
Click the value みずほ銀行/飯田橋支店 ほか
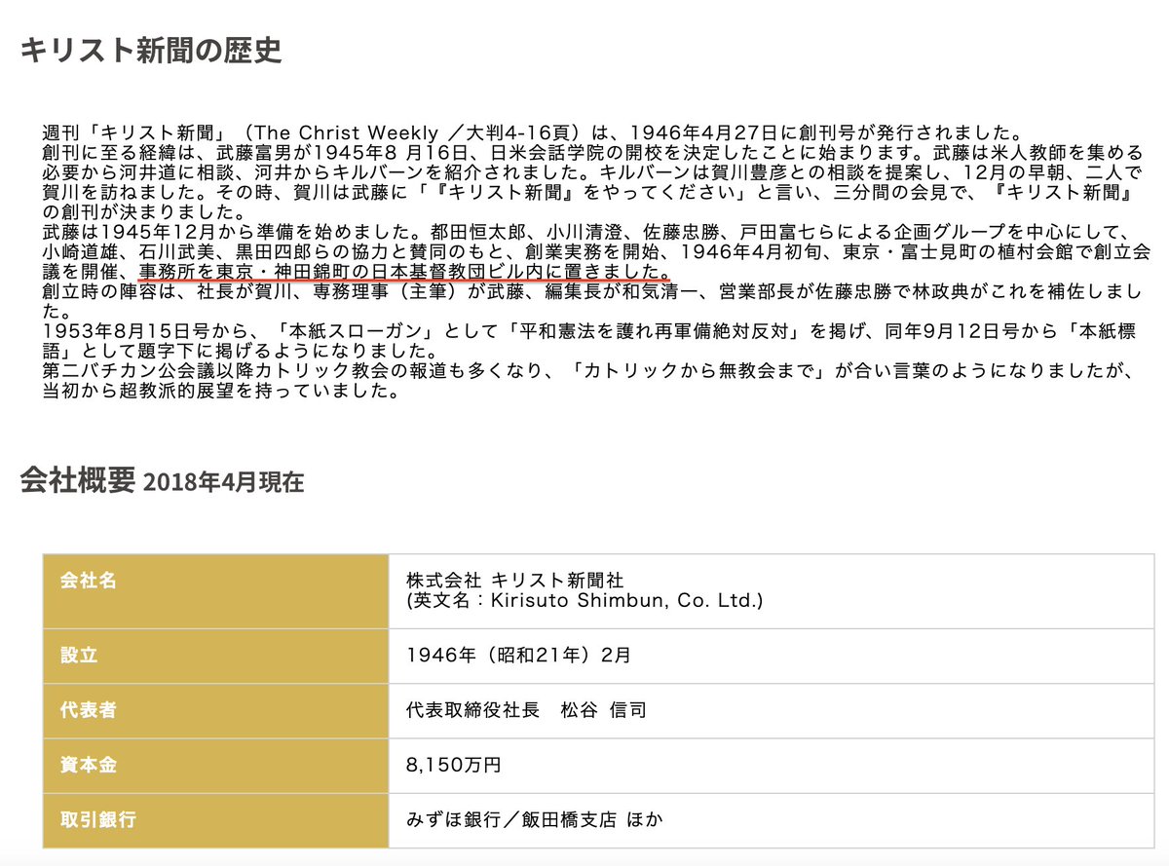[534, 819]
